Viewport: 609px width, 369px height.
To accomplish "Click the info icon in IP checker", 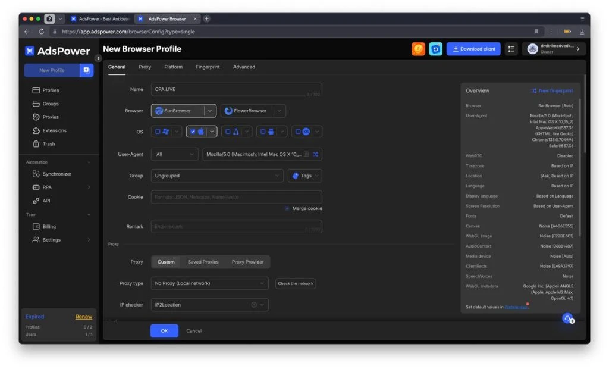I will click(254, 305).
